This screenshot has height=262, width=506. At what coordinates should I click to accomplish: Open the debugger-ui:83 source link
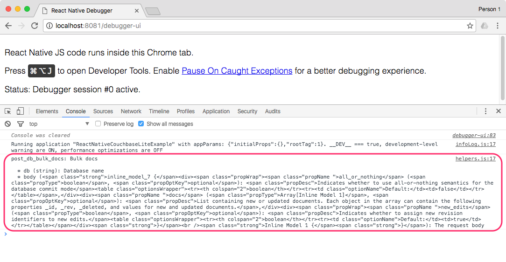click(474, 135)
